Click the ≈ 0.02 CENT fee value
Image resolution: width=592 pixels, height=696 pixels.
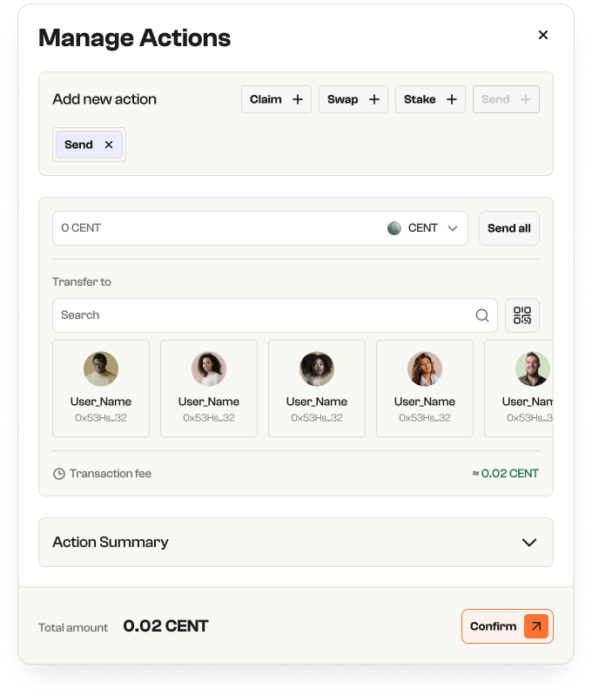pos(506,474)
